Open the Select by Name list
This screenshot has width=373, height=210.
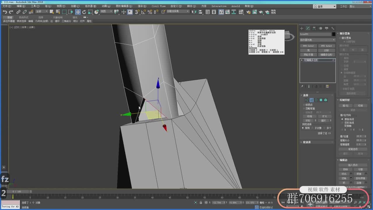[x=58, y=12]
